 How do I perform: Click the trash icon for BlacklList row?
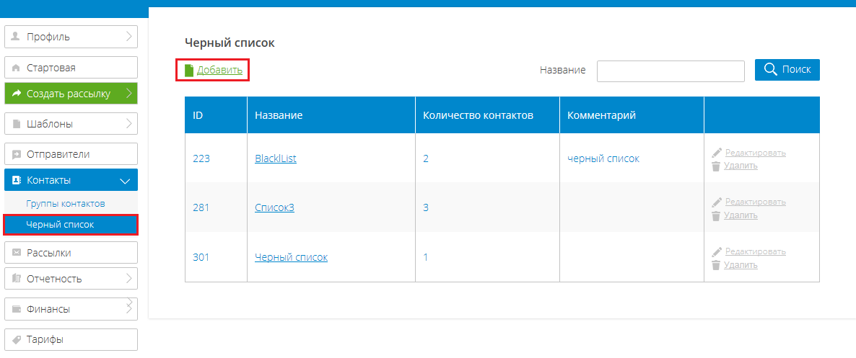click(716, 166)
